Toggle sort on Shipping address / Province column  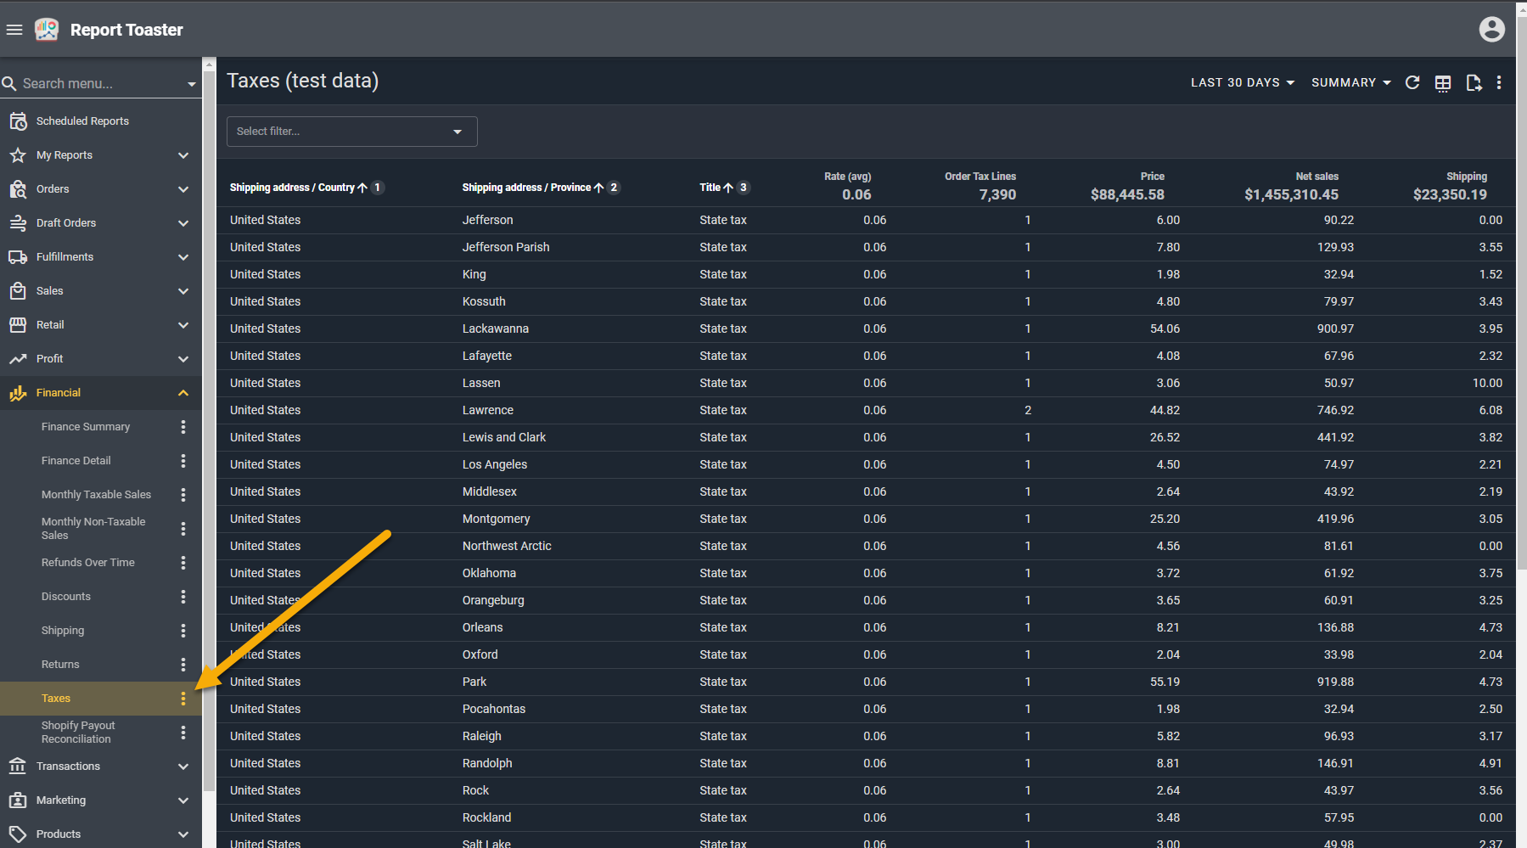click(526, 188)
